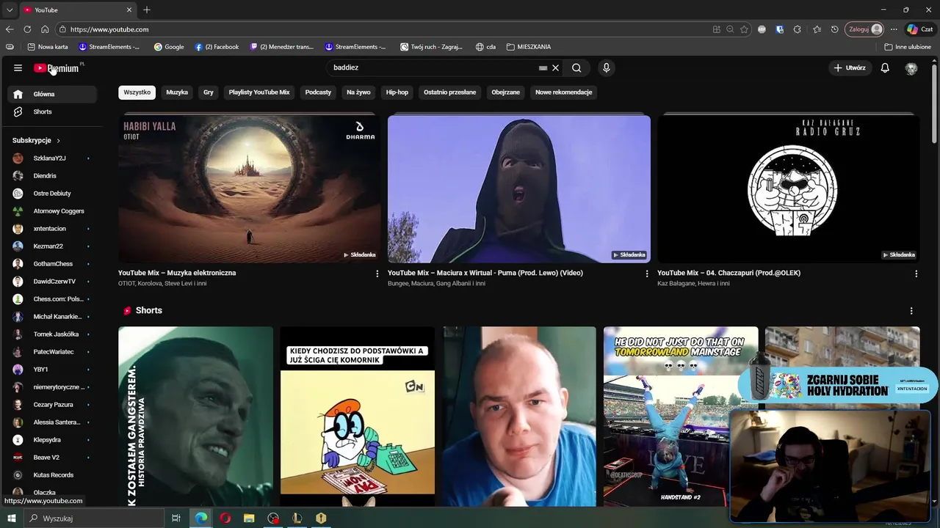The height and width of the screenshot is (528, 940).
Task: Select the Muzyka filter chip
Action: click(x=177, y=92)
